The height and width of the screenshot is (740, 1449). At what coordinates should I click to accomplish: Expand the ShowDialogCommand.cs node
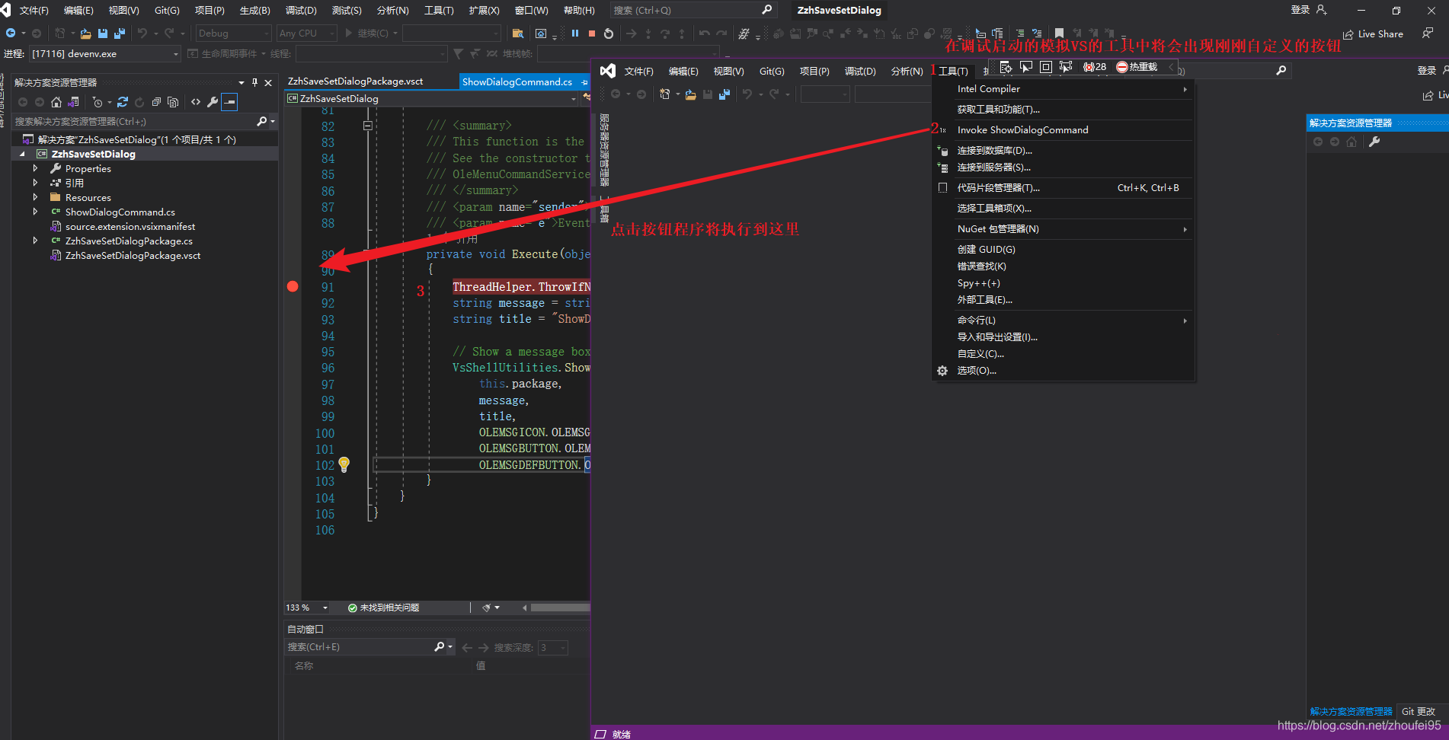(35, 212)
